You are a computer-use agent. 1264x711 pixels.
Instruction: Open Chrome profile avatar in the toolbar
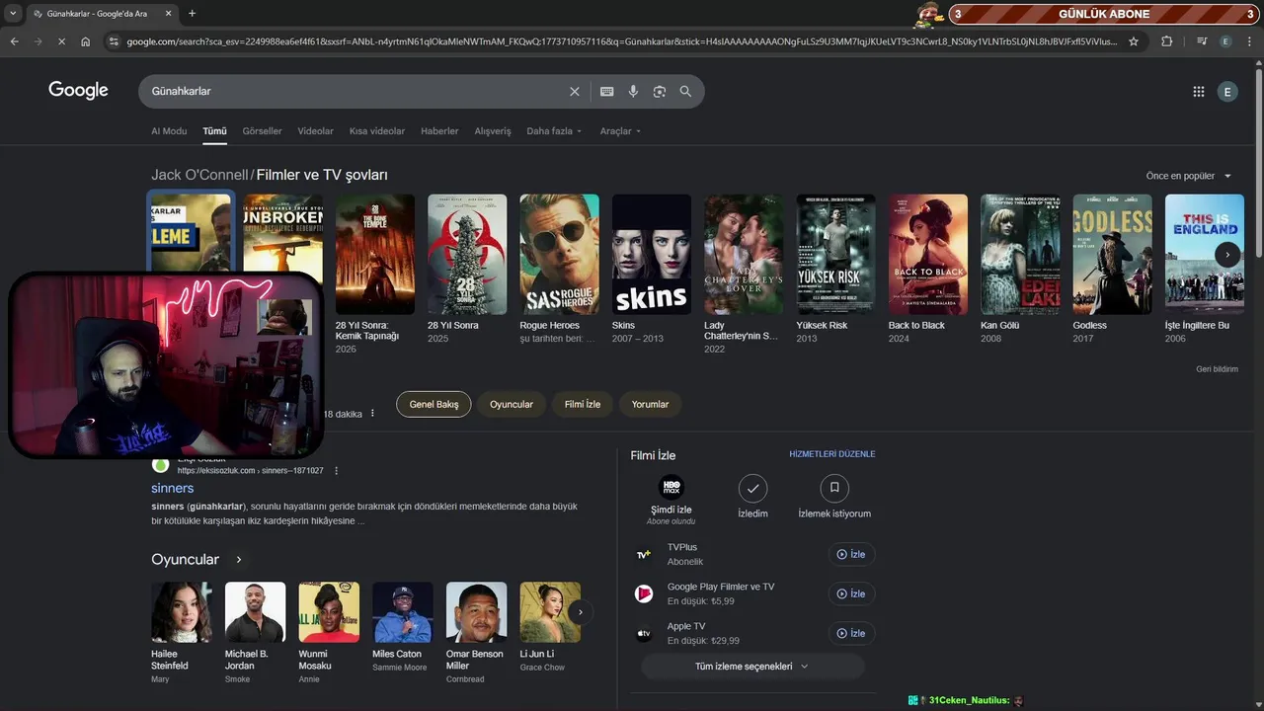coord(1225,41)
